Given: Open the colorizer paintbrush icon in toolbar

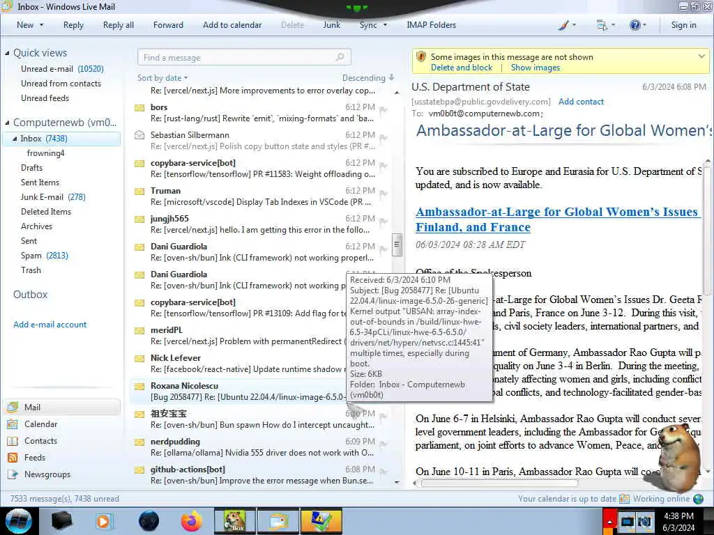Looking at the screenshot, I should (x=563, y=26).
